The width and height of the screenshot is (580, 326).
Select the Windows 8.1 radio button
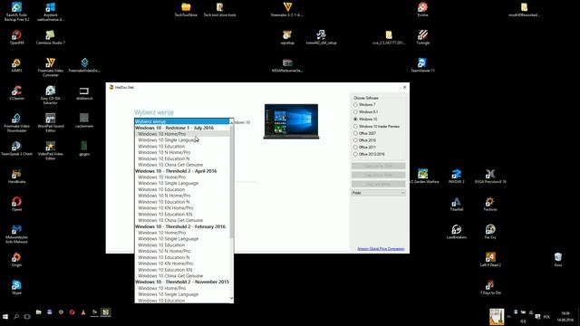355,112
